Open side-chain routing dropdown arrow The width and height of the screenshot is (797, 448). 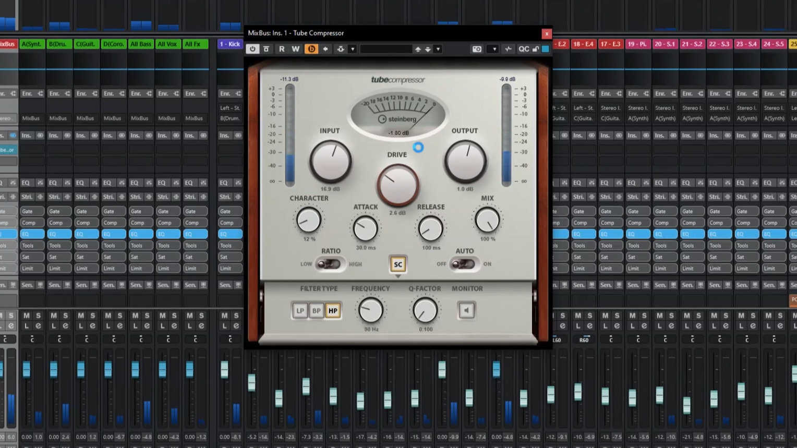(353, 49)
